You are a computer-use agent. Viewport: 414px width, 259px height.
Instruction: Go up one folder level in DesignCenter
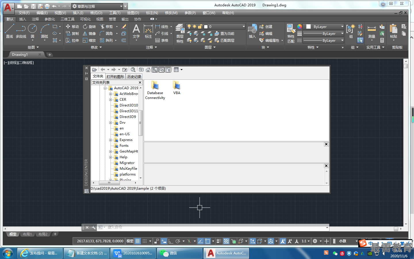124,70
